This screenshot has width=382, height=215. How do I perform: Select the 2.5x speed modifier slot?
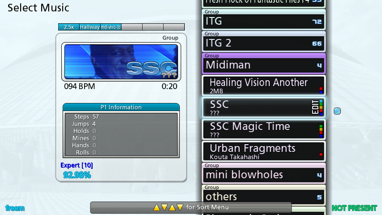69,27
